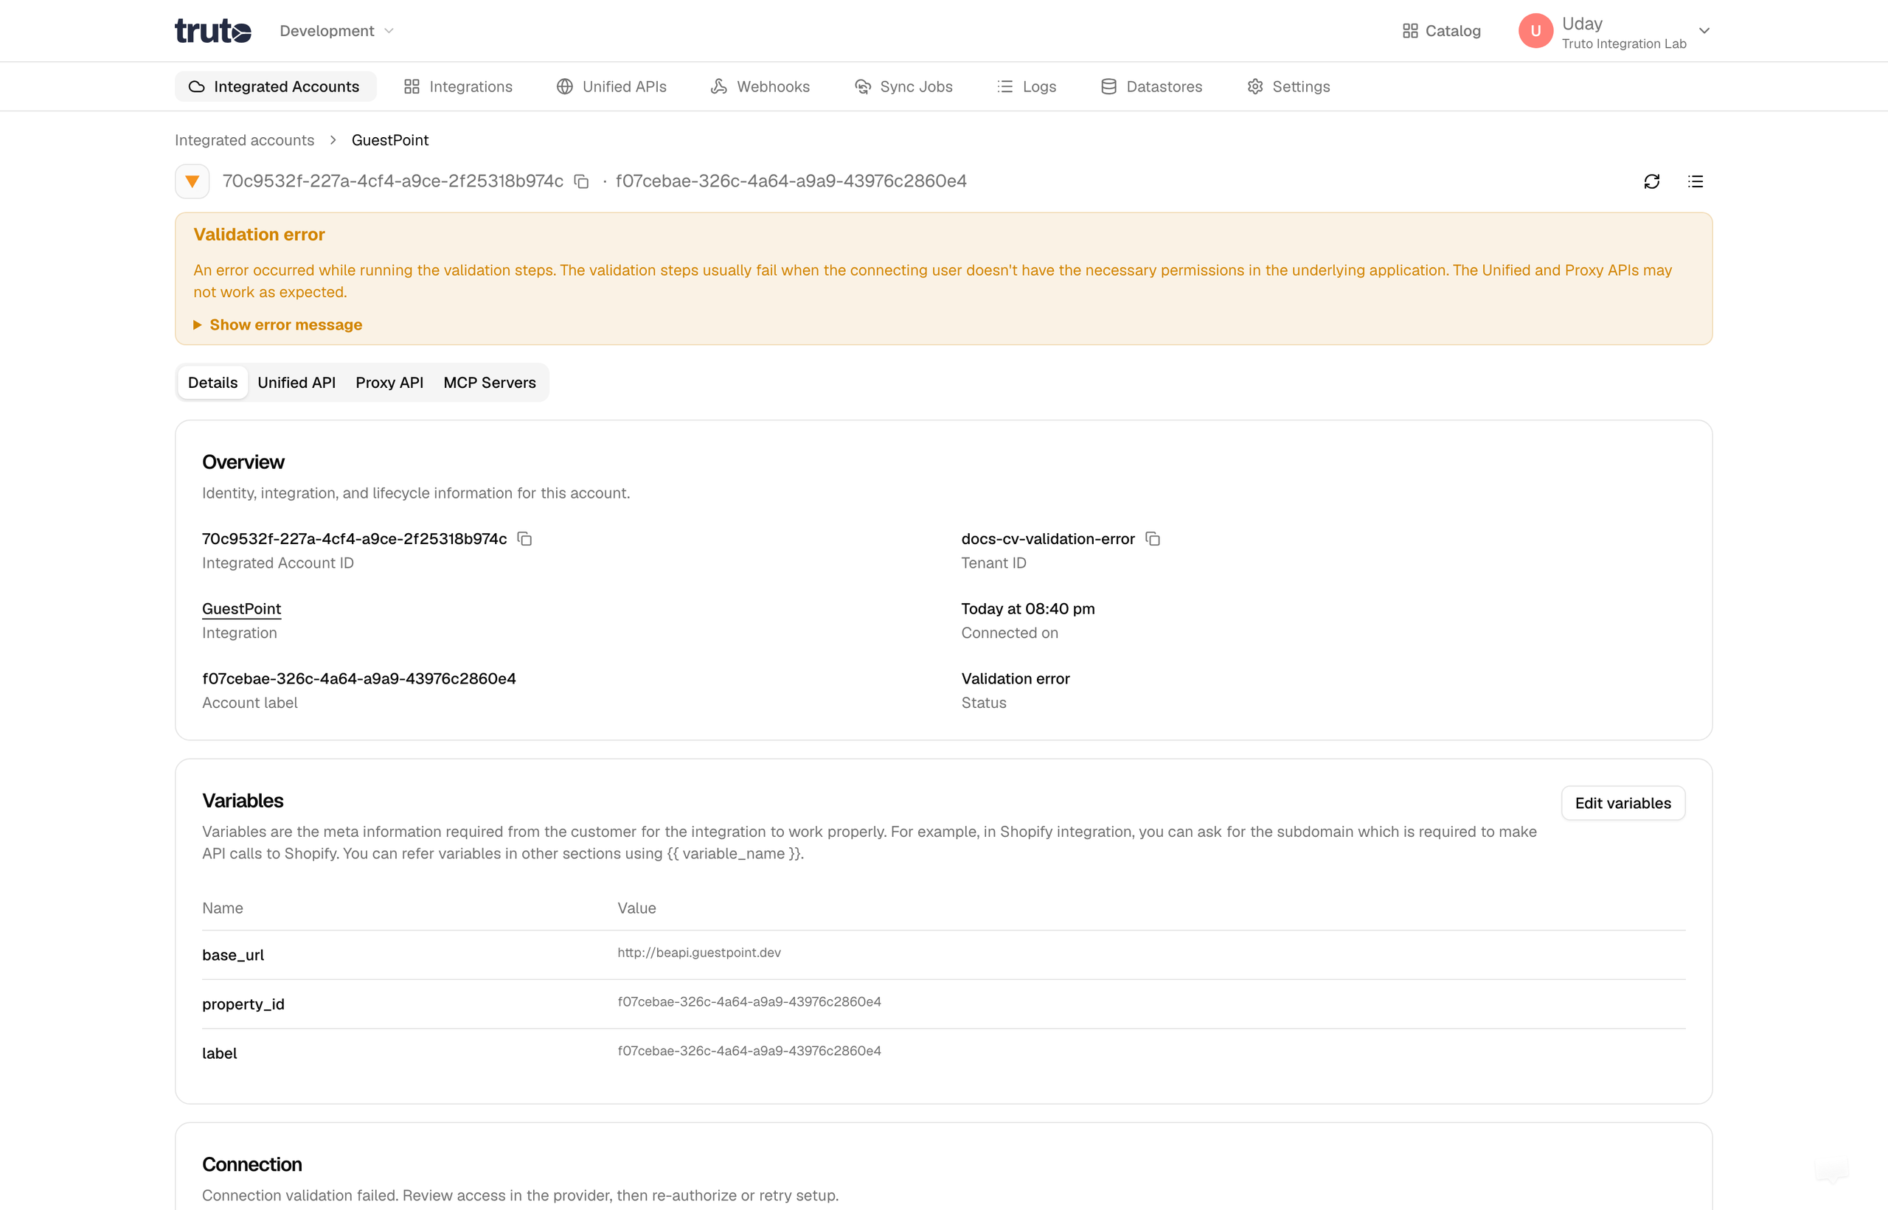Open the GuestPoint integration link
The image size is (1888, 1210).
(x=241, y=609)
